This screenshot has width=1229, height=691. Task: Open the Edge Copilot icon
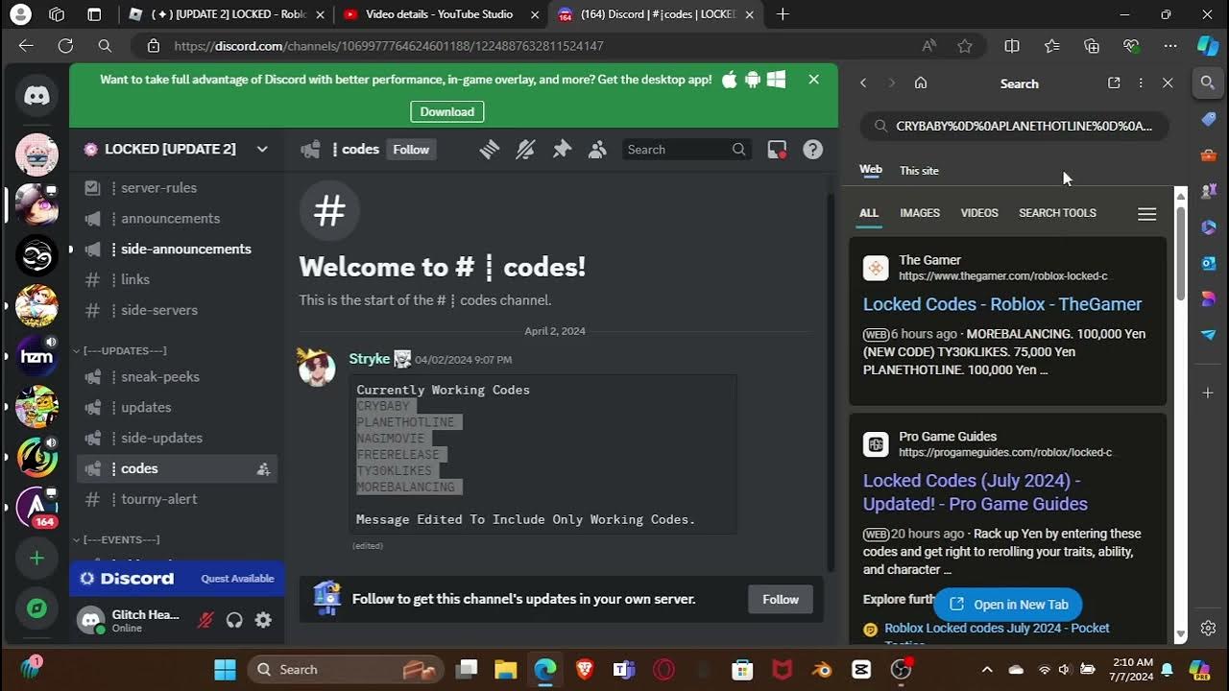[x=1208, y=46]
